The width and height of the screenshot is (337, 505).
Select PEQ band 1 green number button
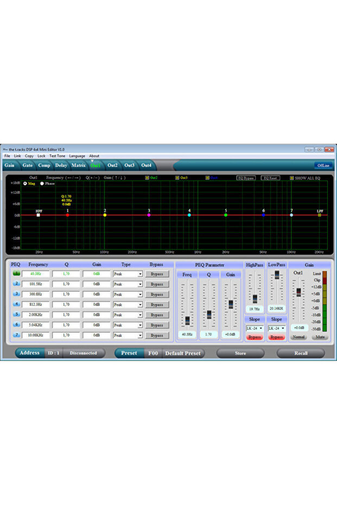click(16, 273)
